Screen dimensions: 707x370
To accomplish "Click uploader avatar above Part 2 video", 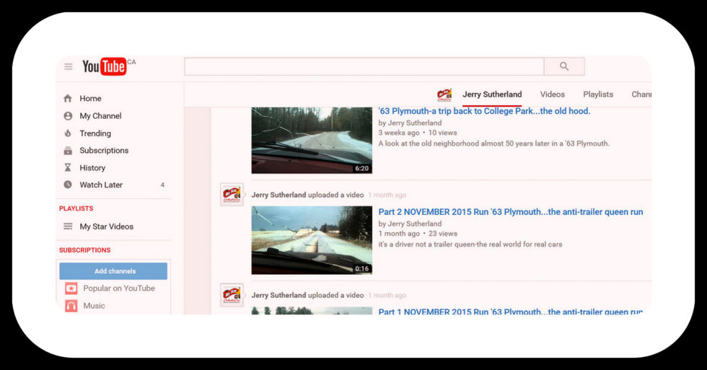I will 232,195.
